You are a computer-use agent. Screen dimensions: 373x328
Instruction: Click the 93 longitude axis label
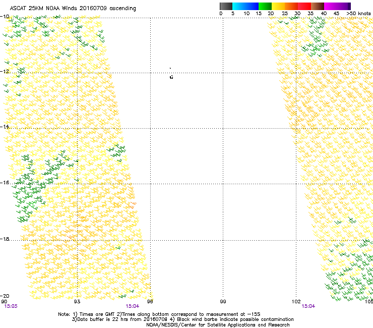(77, 302)
